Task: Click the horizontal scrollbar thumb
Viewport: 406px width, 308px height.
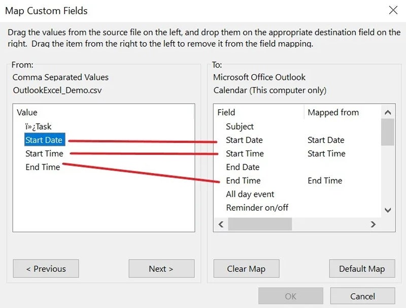Action: (260, 224)
